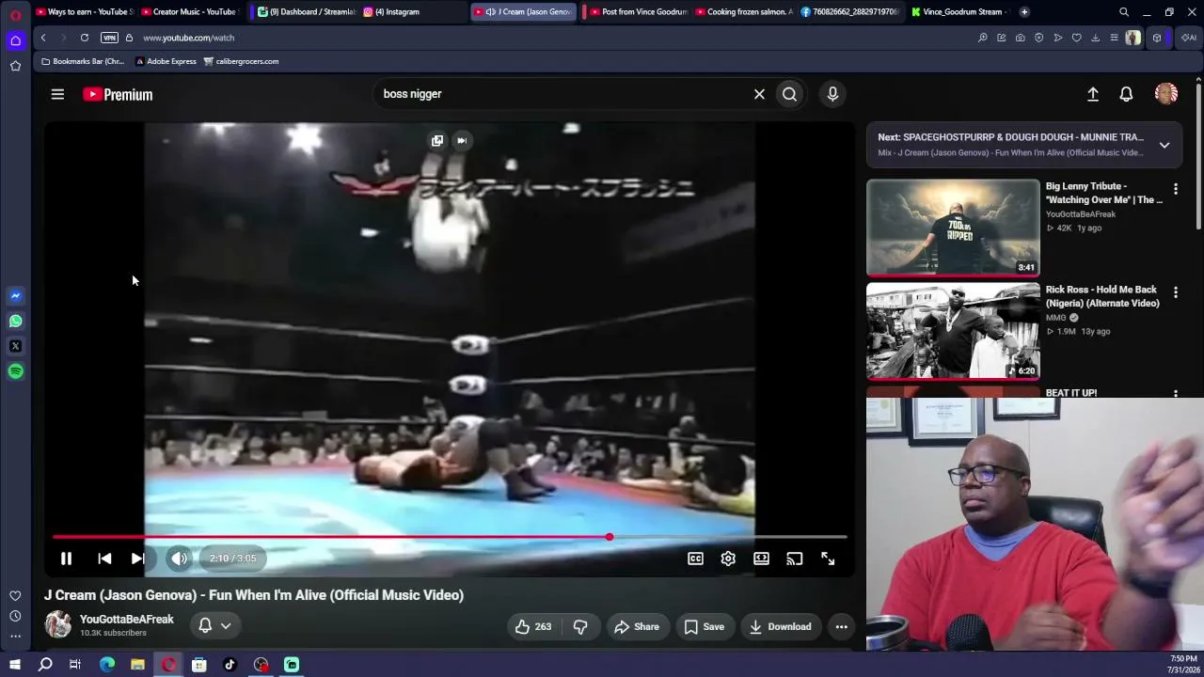Open more actions menu beside Download
The height and width of the screenshot is (677, 1204).
pos(842,627)
